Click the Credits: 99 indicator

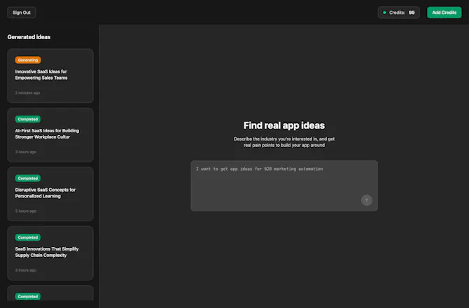tap(399, 13)
